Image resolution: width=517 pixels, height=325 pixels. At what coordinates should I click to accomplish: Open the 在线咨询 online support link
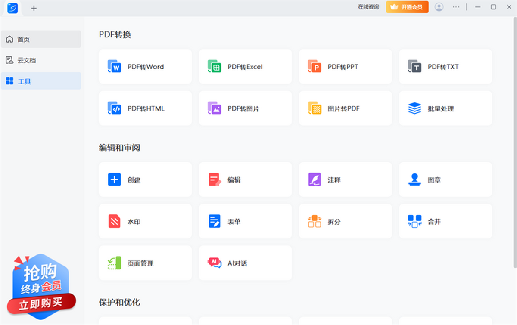point(368,7)
